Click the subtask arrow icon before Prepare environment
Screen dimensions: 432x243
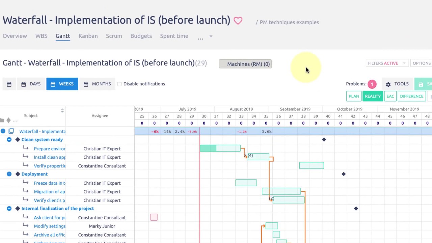click(x=26, y=148)
